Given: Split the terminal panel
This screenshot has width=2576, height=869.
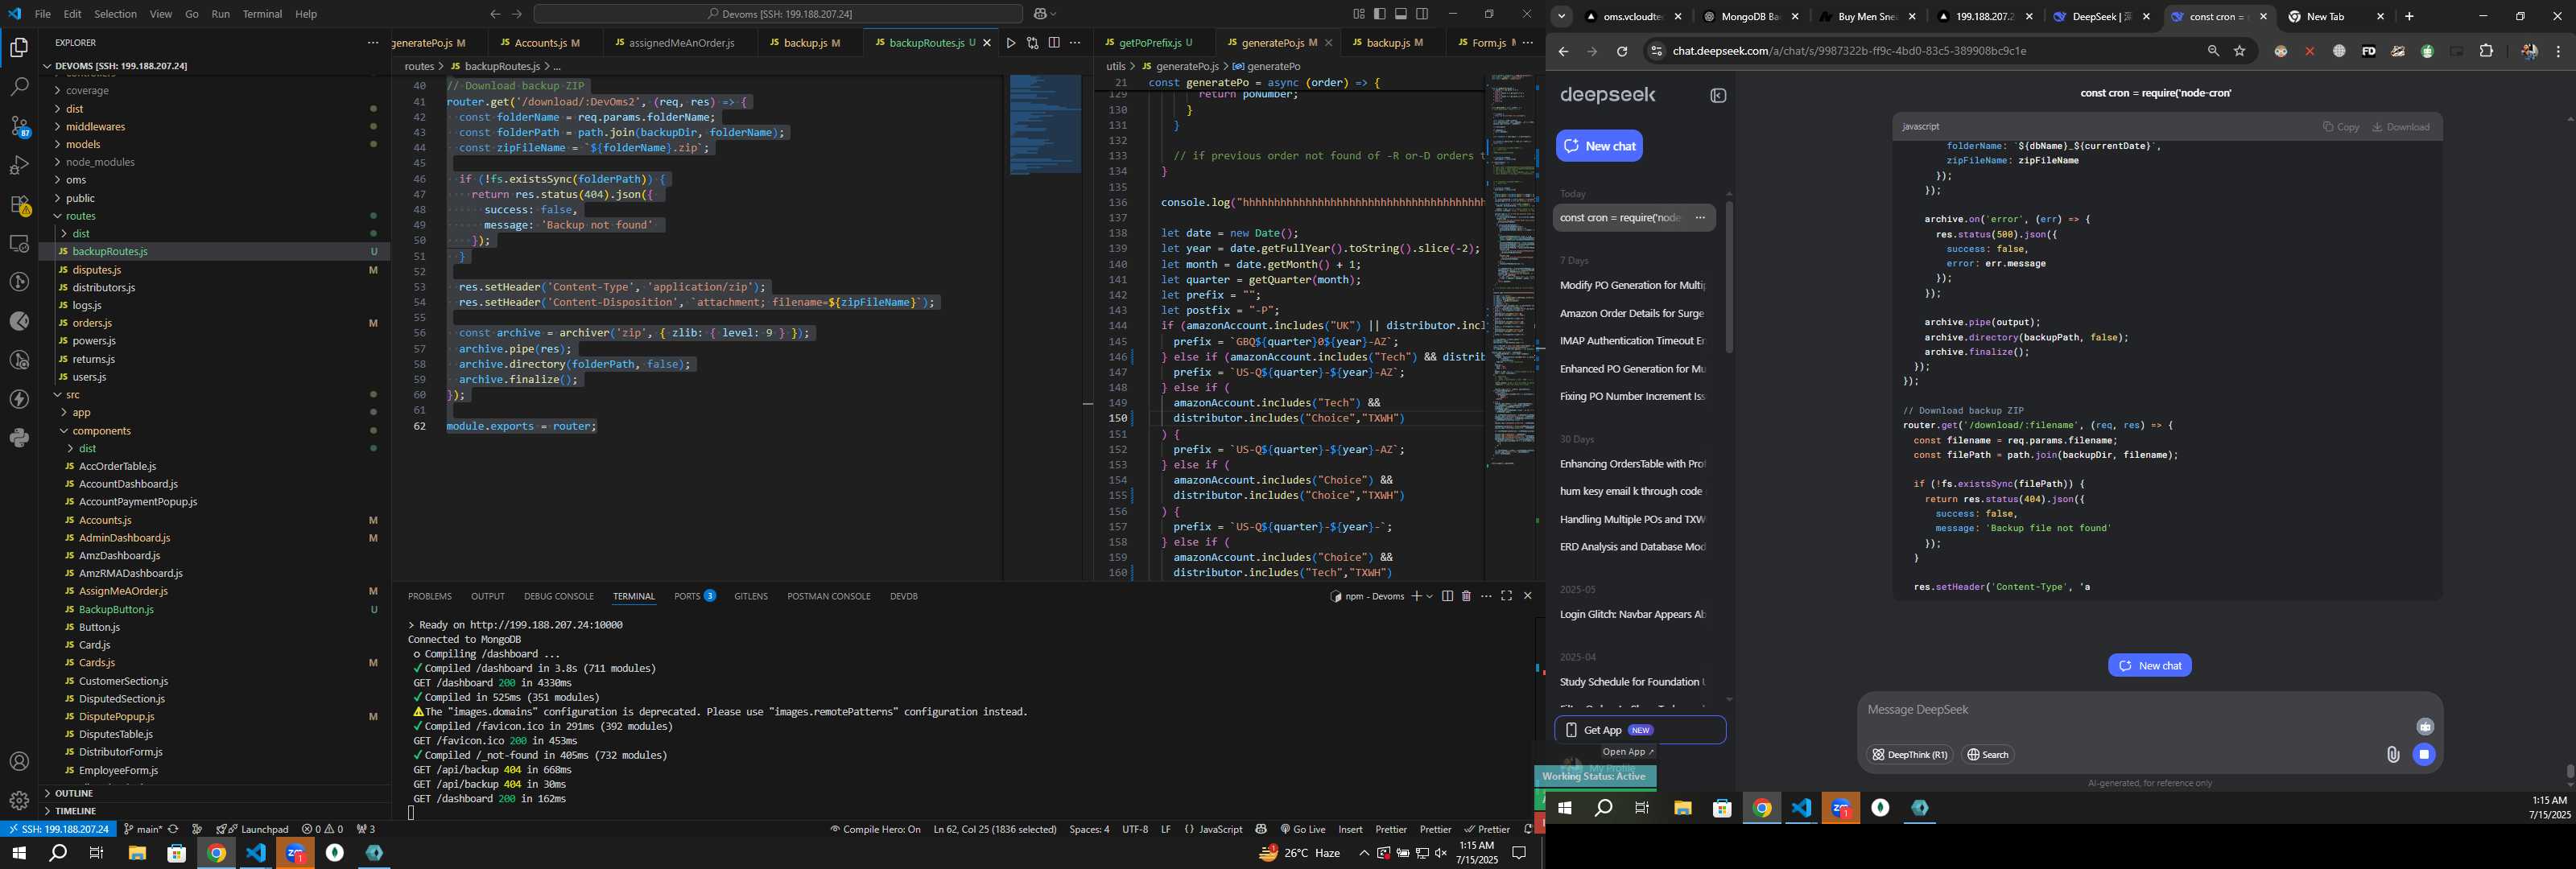Looking at the screenshot, I should [x=1447, y=596].
